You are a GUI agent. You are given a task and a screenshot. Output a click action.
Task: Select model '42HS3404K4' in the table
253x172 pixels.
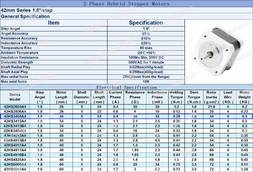tap(15, 131)
